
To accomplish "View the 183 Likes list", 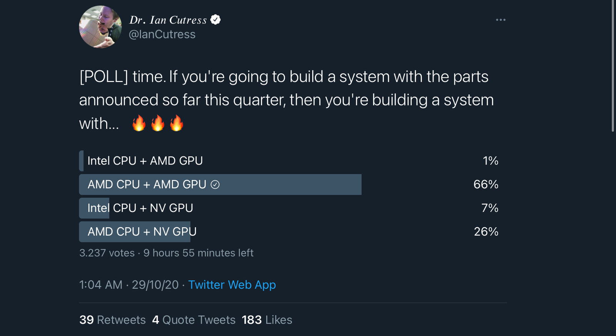I will tap(267, 320).
